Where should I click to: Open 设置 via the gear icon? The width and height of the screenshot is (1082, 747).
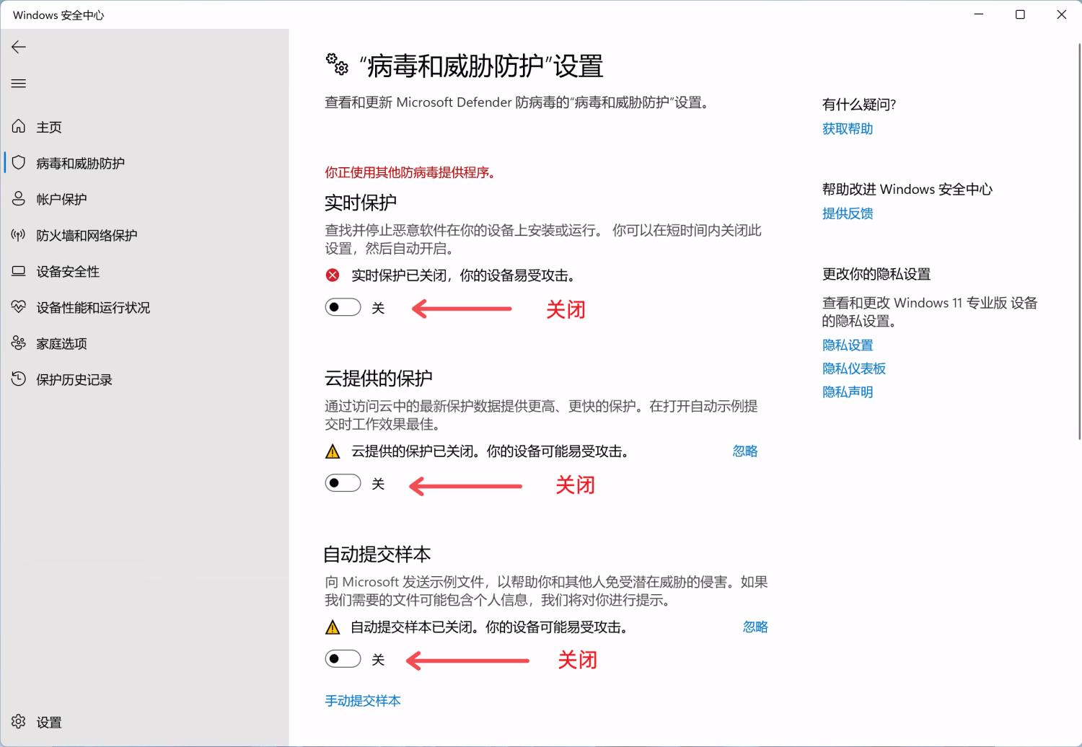[19, 722]
